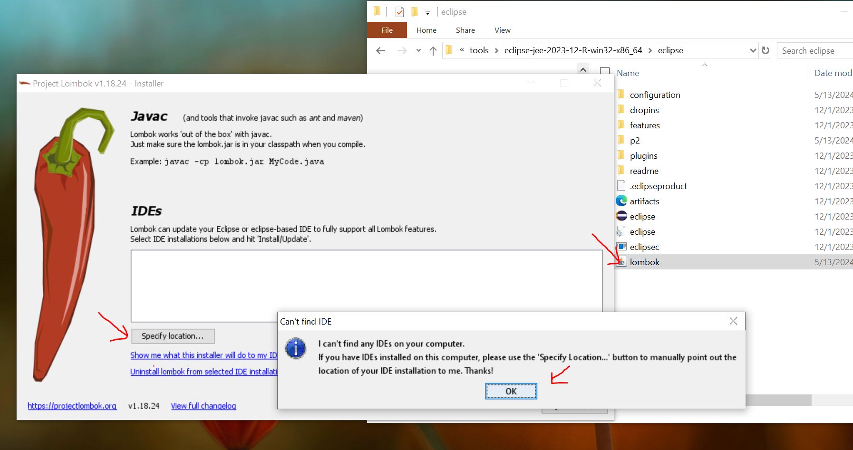
Task: Open the projectlombok.org link
Action: click(72, 406)
